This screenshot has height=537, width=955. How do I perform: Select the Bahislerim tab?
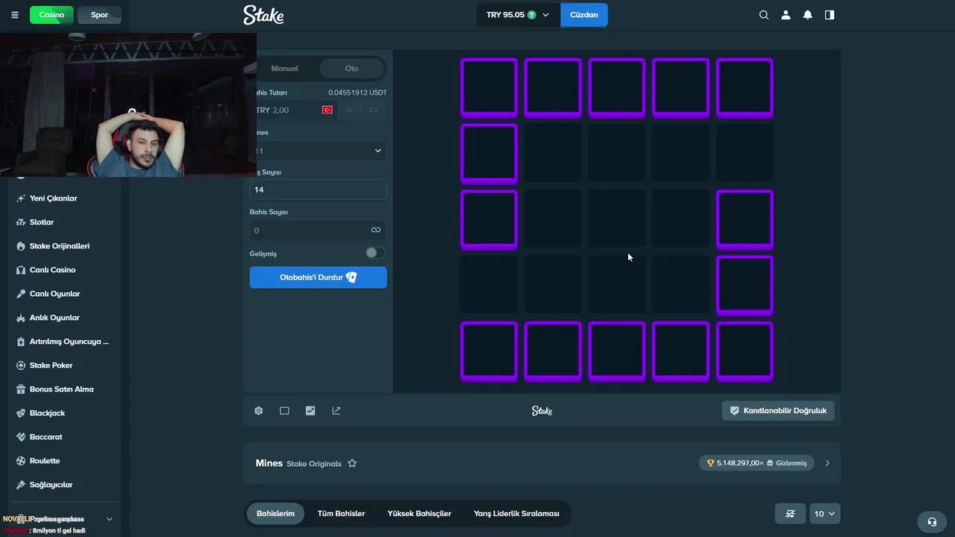point(275,513)
